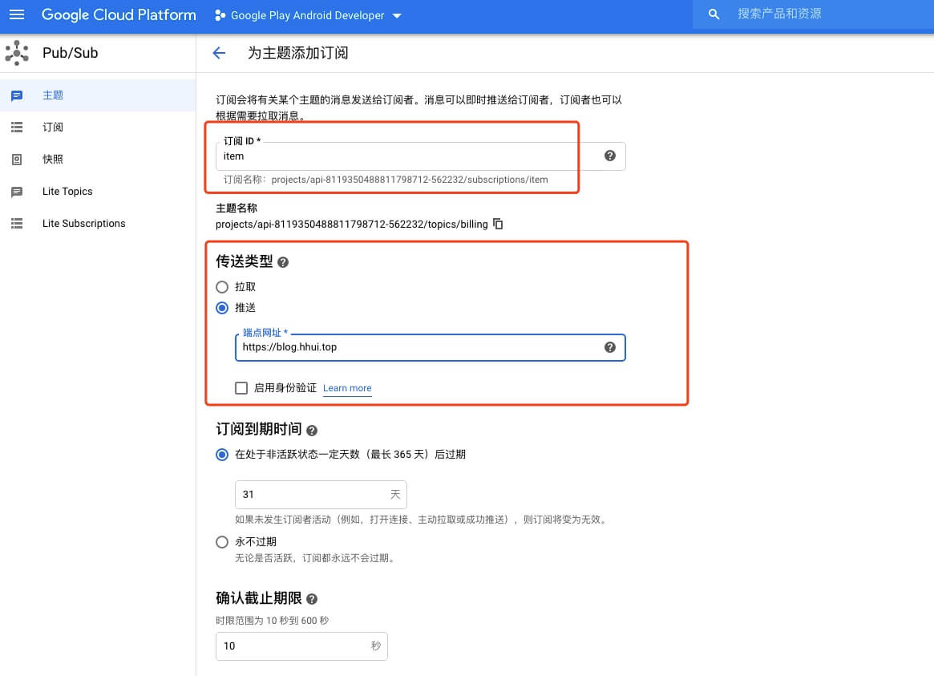Expand the Google Play Android Developer project dropdown

308,15
